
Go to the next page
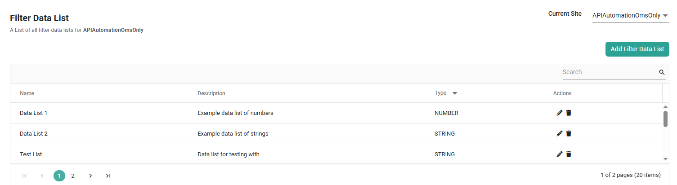(x=90, y=176)
